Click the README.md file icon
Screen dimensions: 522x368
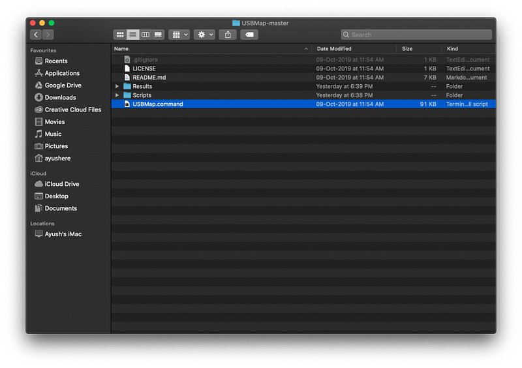pyautogui.click(x=127, y=77)
